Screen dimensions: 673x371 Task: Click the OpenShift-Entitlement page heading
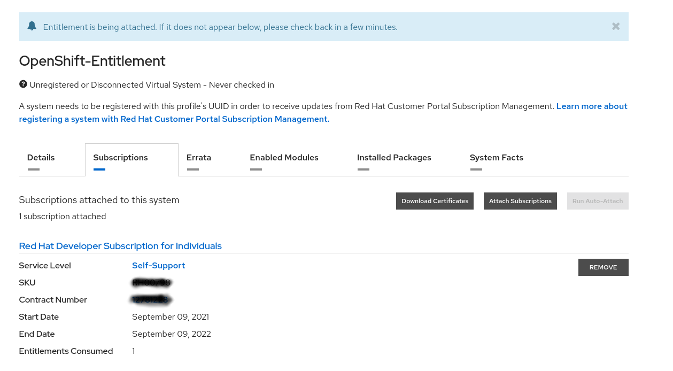[92, 61]
